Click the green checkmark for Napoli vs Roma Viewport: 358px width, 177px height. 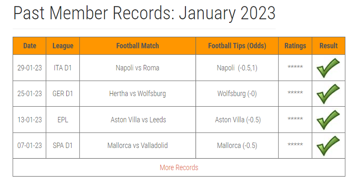click(328, 68)
